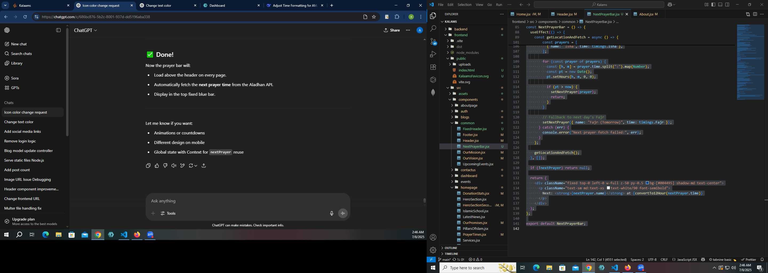Image resolution: width=768 pixels, height=273 pixels.
Task: Open PrayerTimes.jsx in explorer
Action: pos(474,235)
